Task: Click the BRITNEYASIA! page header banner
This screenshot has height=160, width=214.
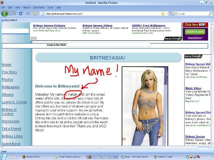Action: coord(108,58)
